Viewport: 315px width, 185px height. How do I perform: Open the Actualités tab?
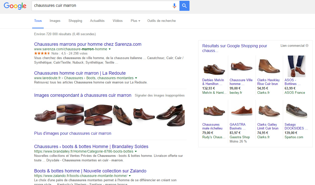(97, 21)
